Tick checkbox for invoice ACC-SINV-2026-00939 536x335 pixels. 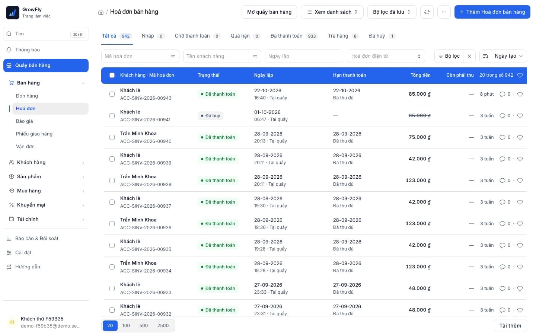point(112,159)
